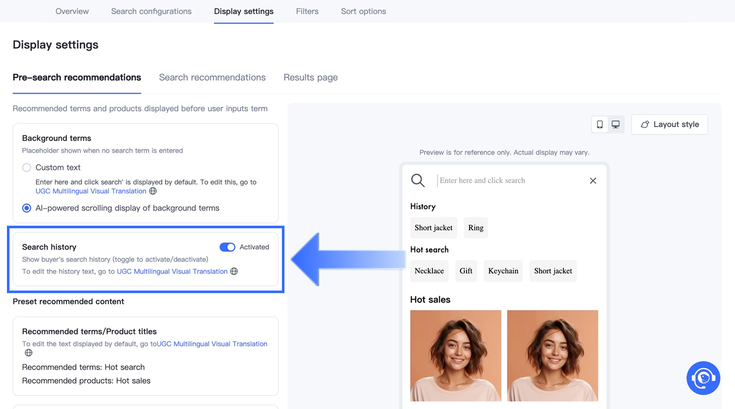The height and width of the screenshot is (409, 735).
Task: Click the customer support chat icon
Action: point(703,378)
